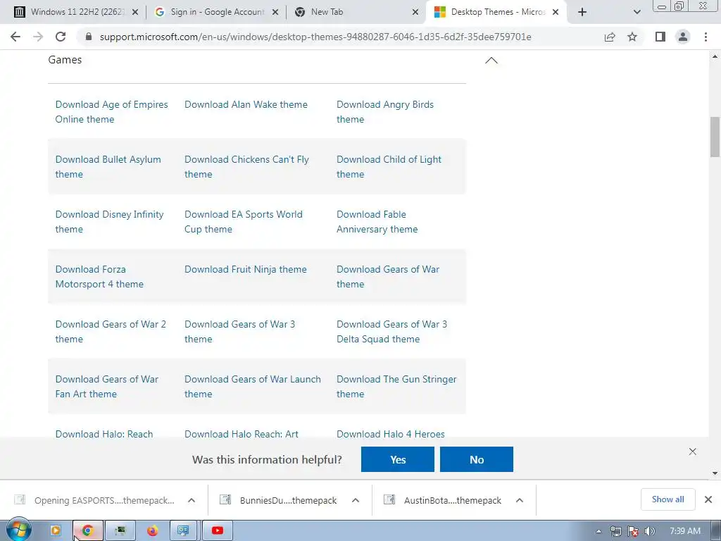Click Download Gears of War theme link
This screenshot has height=541, width=721.
point(388,276)
